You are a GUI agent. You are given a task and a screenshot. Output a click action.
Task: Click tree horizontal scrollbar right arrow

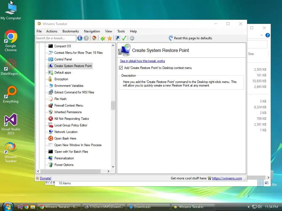tap(108, 171)
